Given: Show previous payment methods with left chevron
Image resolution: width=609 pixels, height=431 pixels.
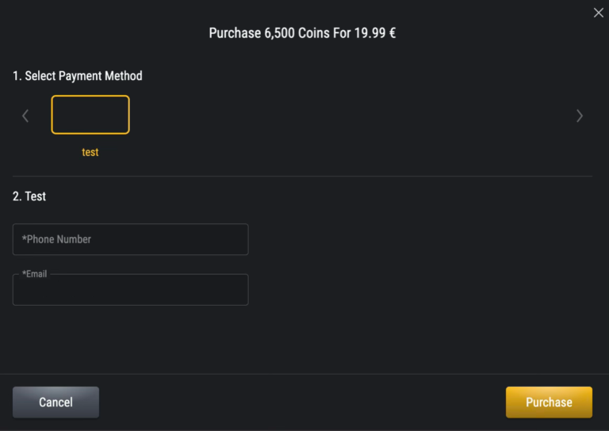Looking at the screenshot, I should [25, 116].
